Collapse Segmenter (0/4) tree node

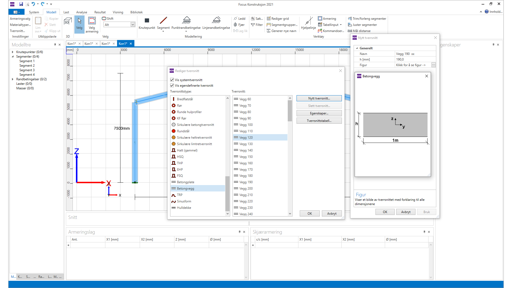tap(13, 57)
